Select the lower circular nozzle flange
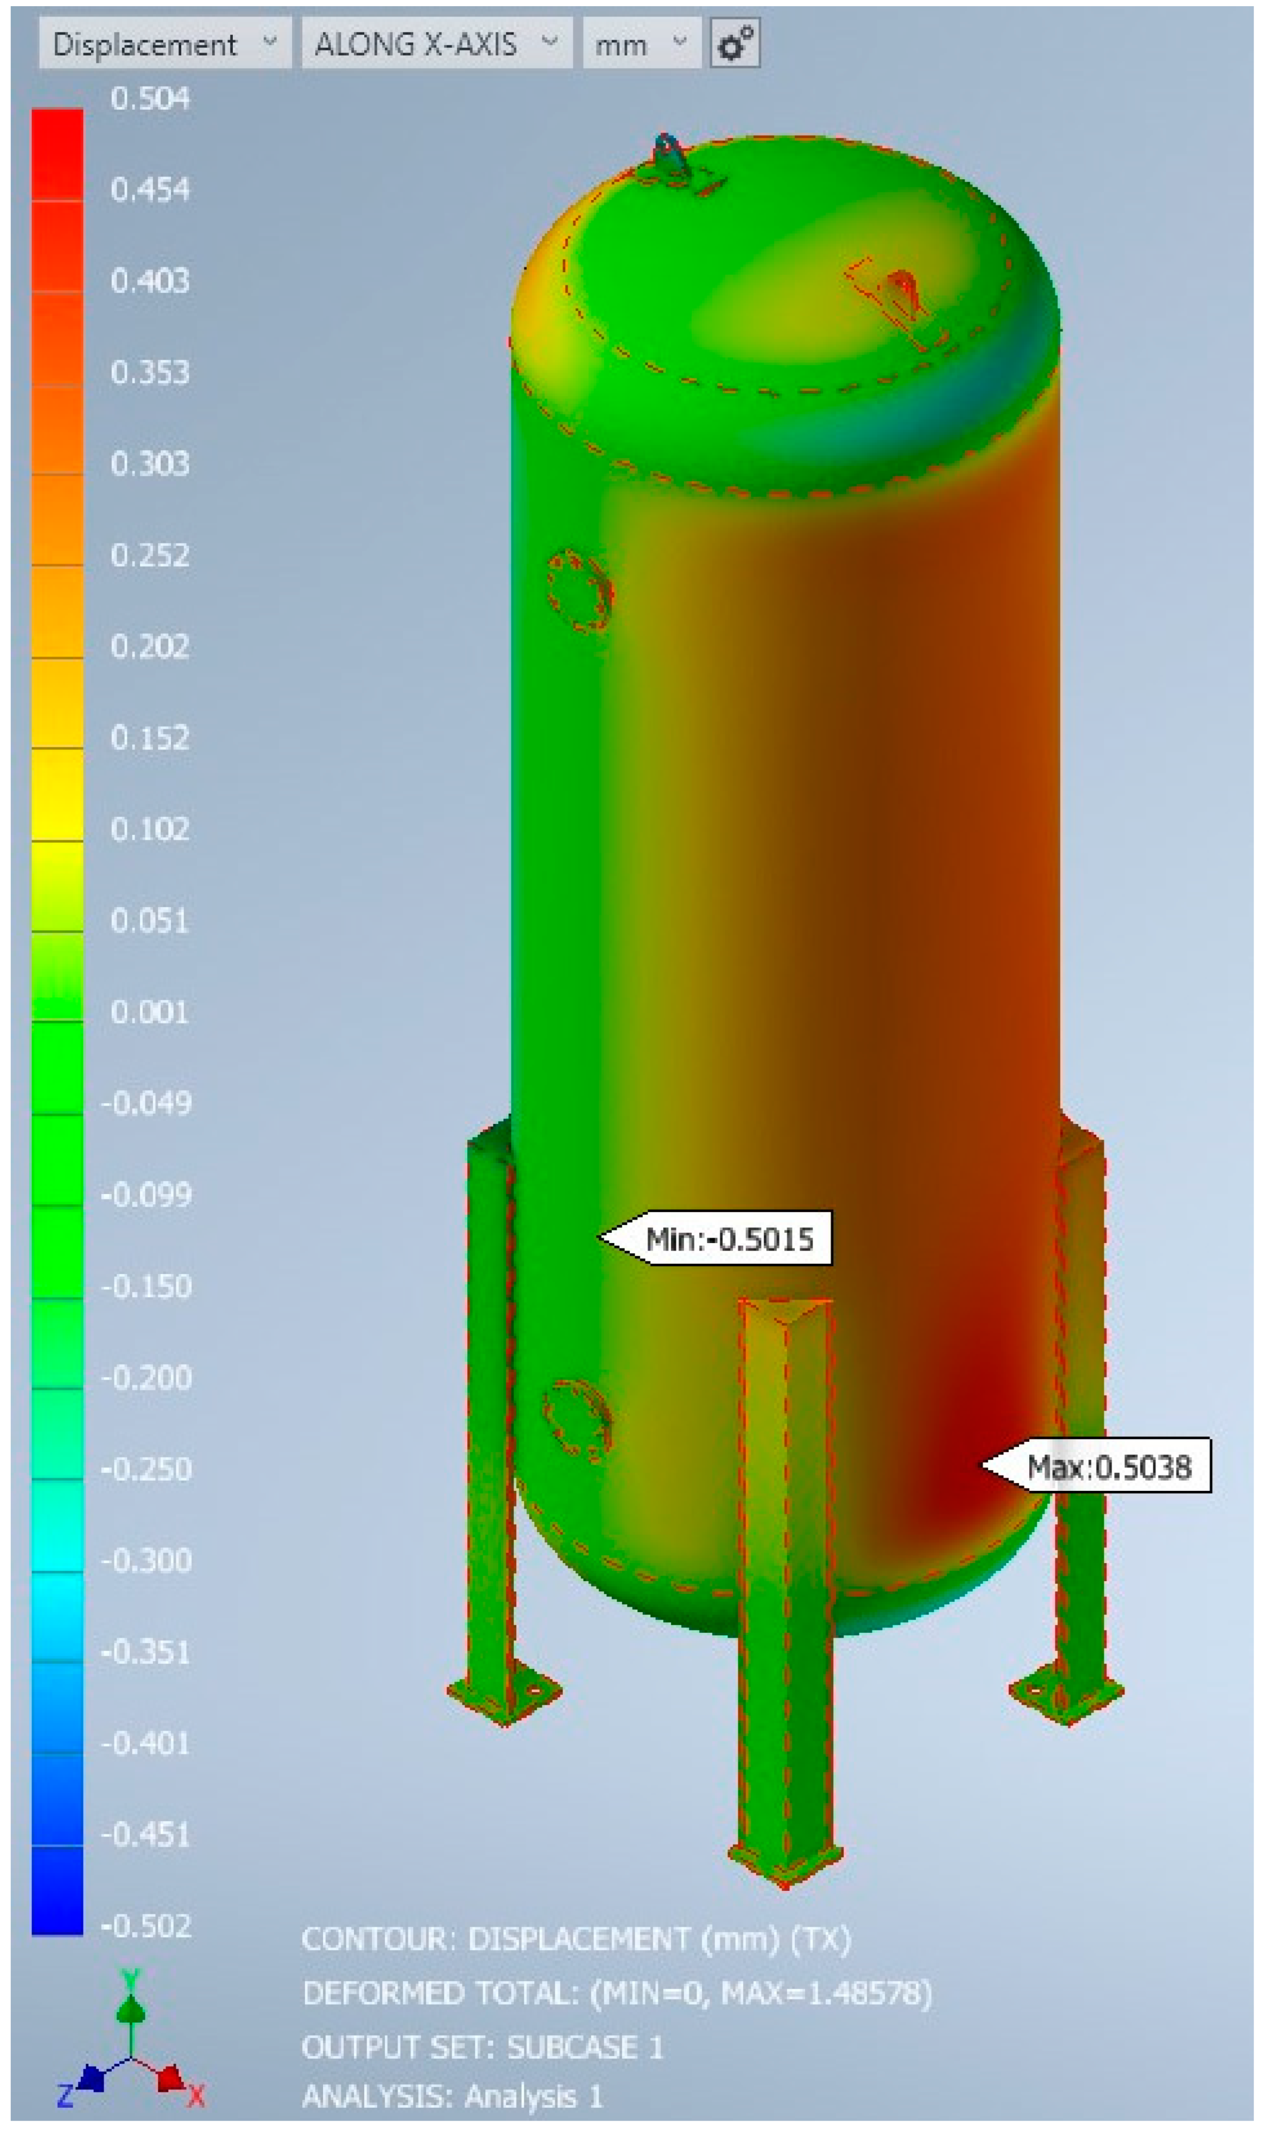Screen dimensions: 1264x2132 click(577, 1421)
